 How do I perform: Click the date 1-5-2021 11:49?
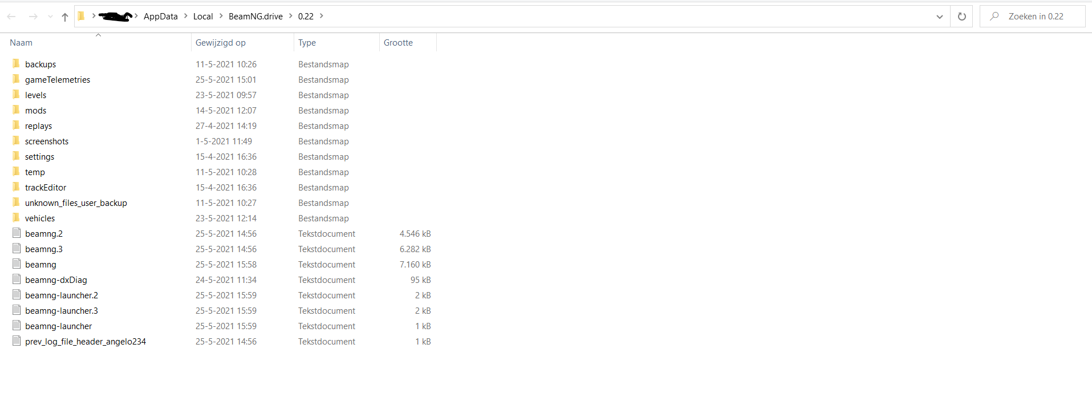(224, 141)
